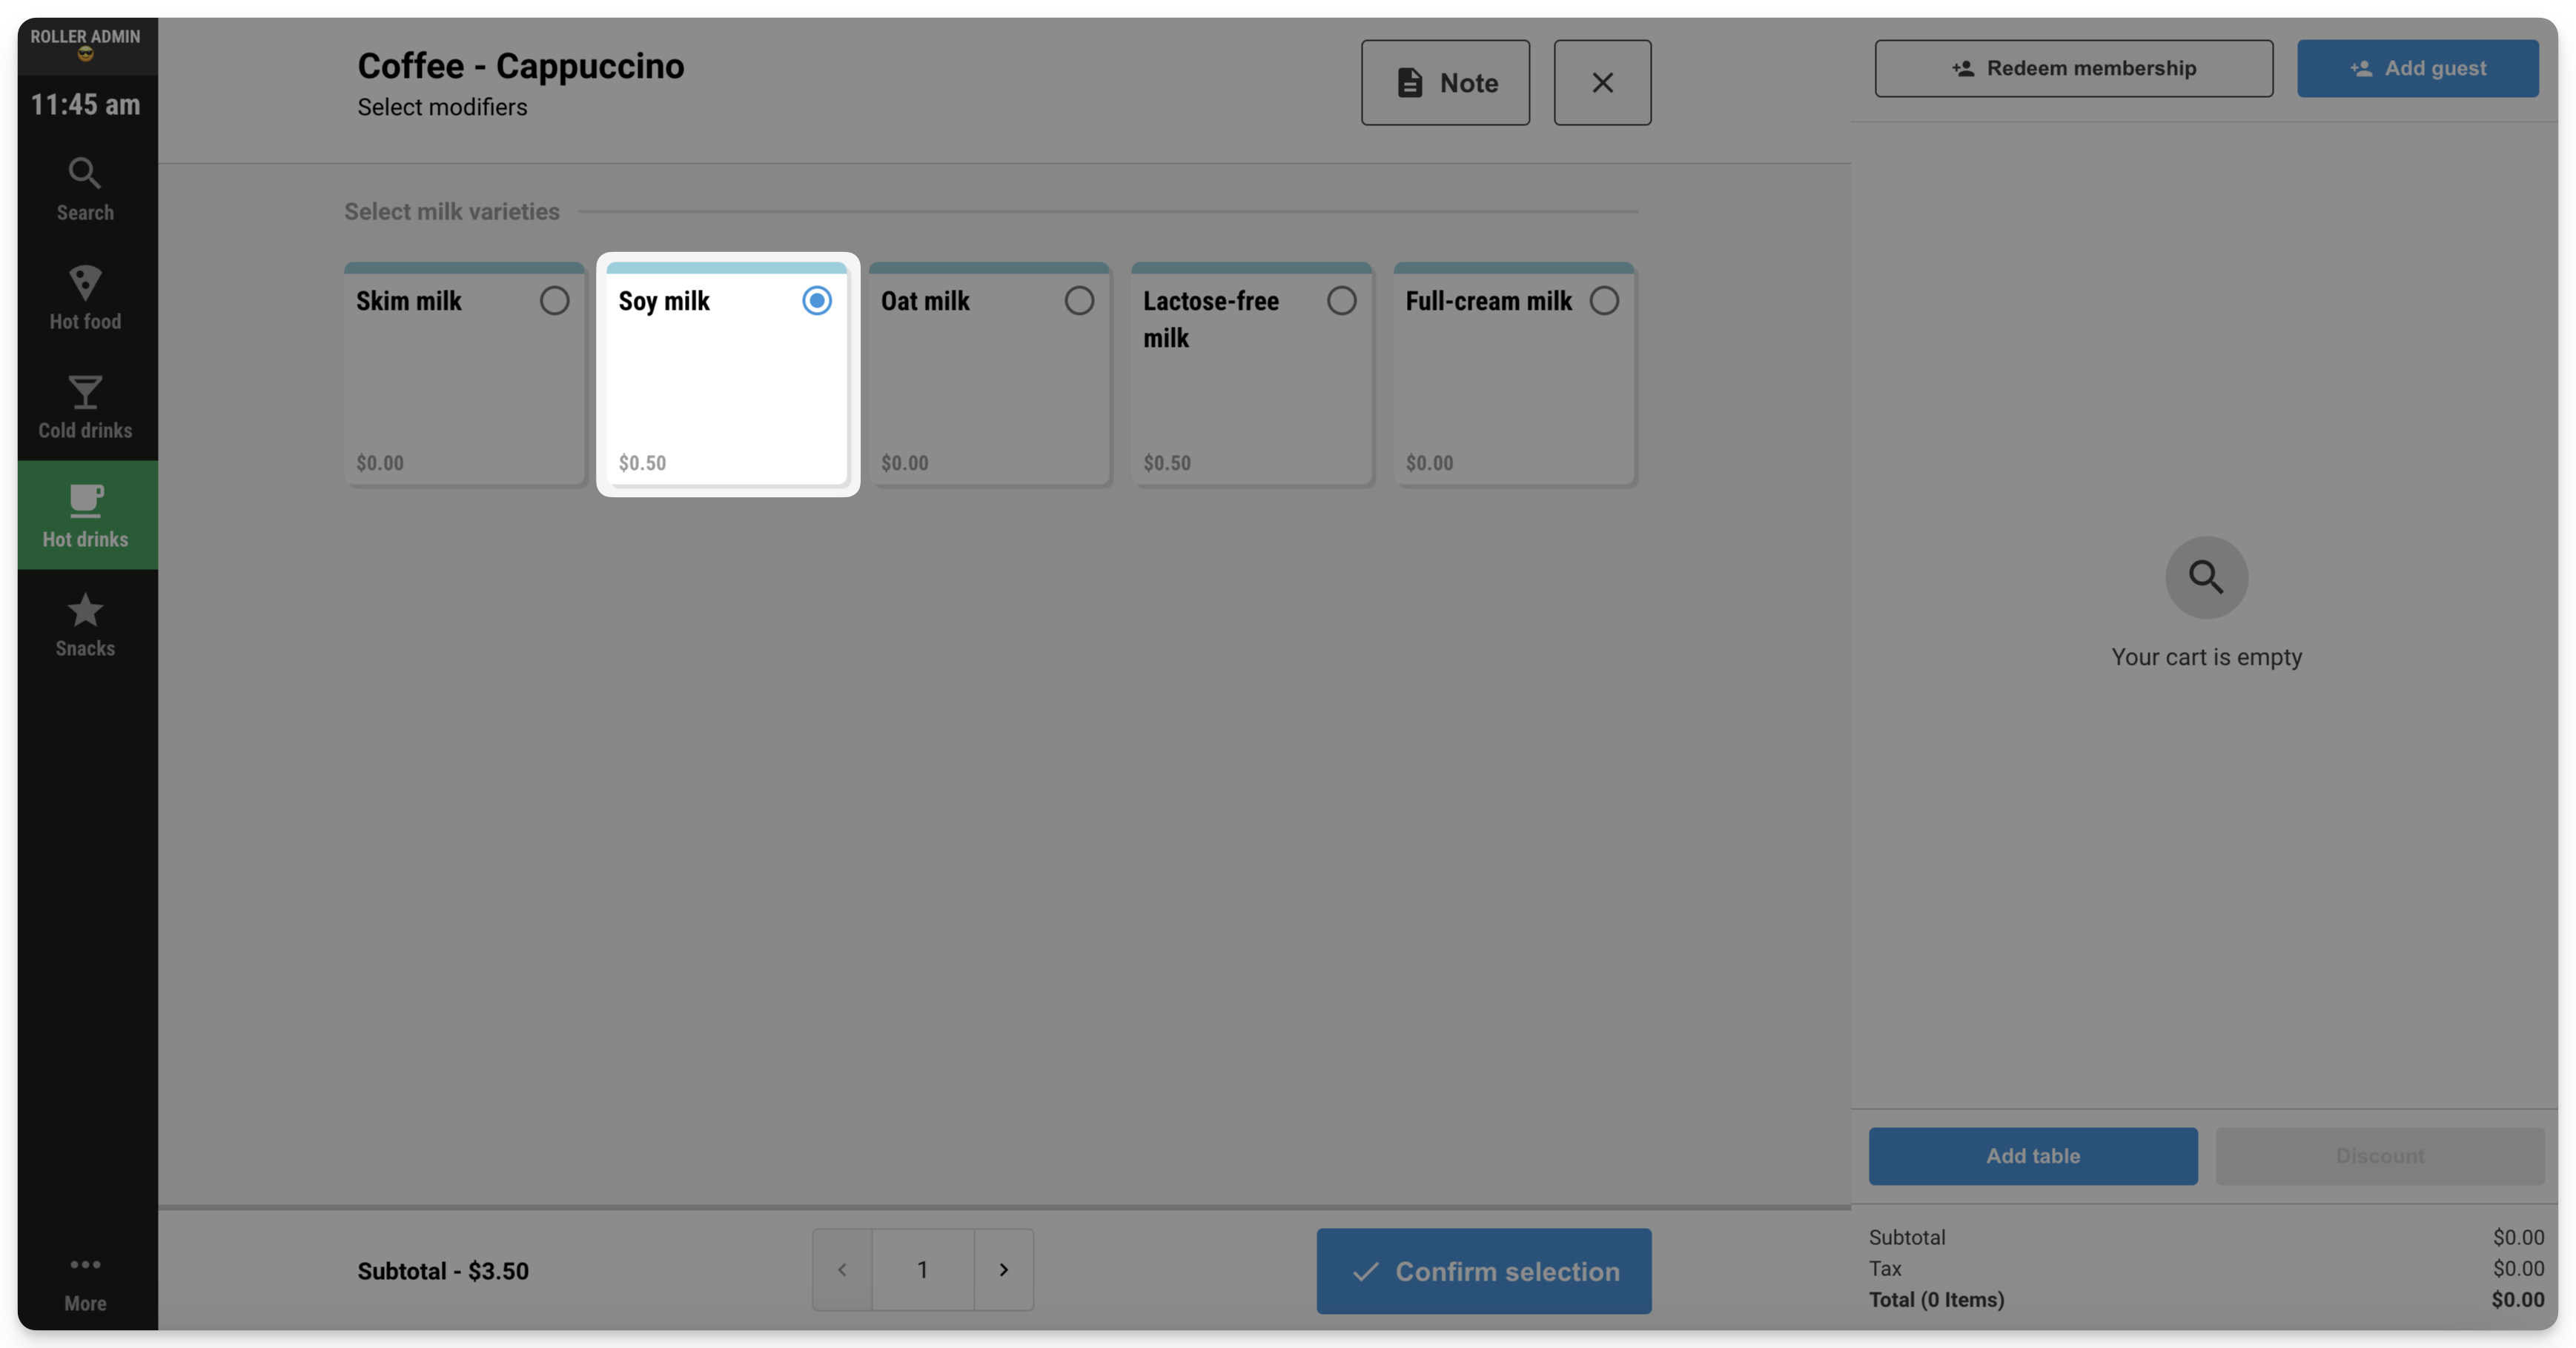Decrease quantity with left chevron
Screen dimensions: 2576x1348
coord(842,1269)
